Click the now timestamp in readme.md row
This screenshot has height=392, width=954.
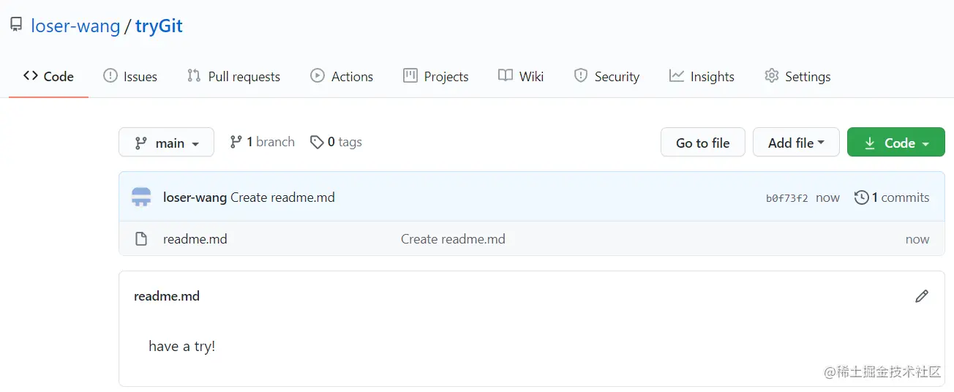[x=917, y=239]
